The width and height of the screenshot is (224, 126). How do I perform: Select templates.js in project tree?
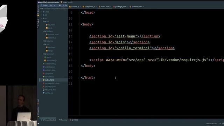(x=50, y=61)
